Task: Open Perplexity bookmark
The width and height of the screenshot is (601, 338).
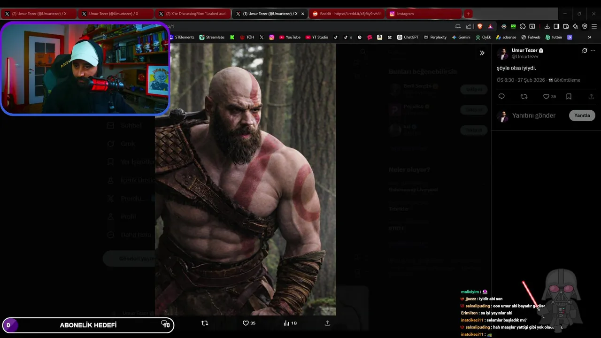Action: click(x=435, y=37)
